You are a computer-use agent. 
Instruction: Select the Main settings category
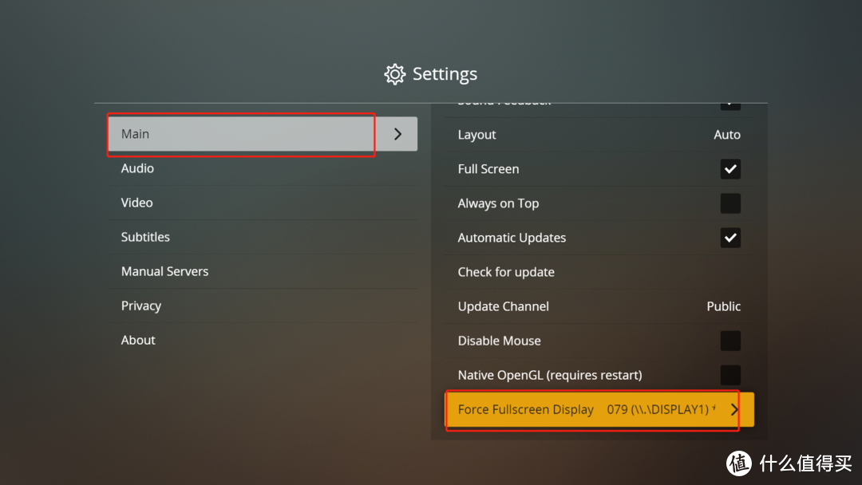263,134
